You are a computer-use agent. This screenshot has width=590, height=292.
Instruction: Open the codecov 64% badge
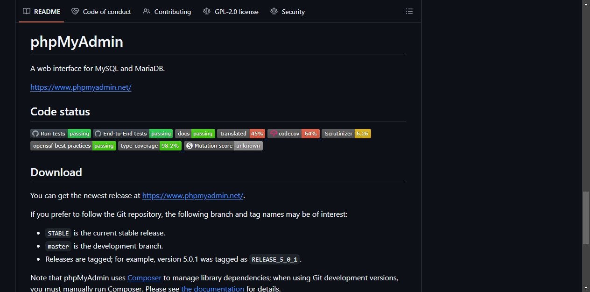pos(294,134)
